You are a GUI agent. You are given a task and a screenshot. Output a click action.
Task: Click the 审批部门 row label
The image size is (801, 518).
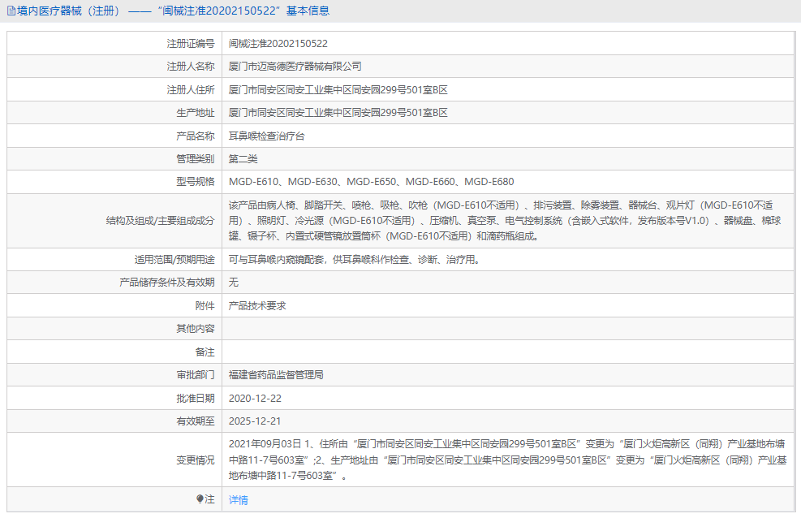pyautogui.click(x=195, y=375)
